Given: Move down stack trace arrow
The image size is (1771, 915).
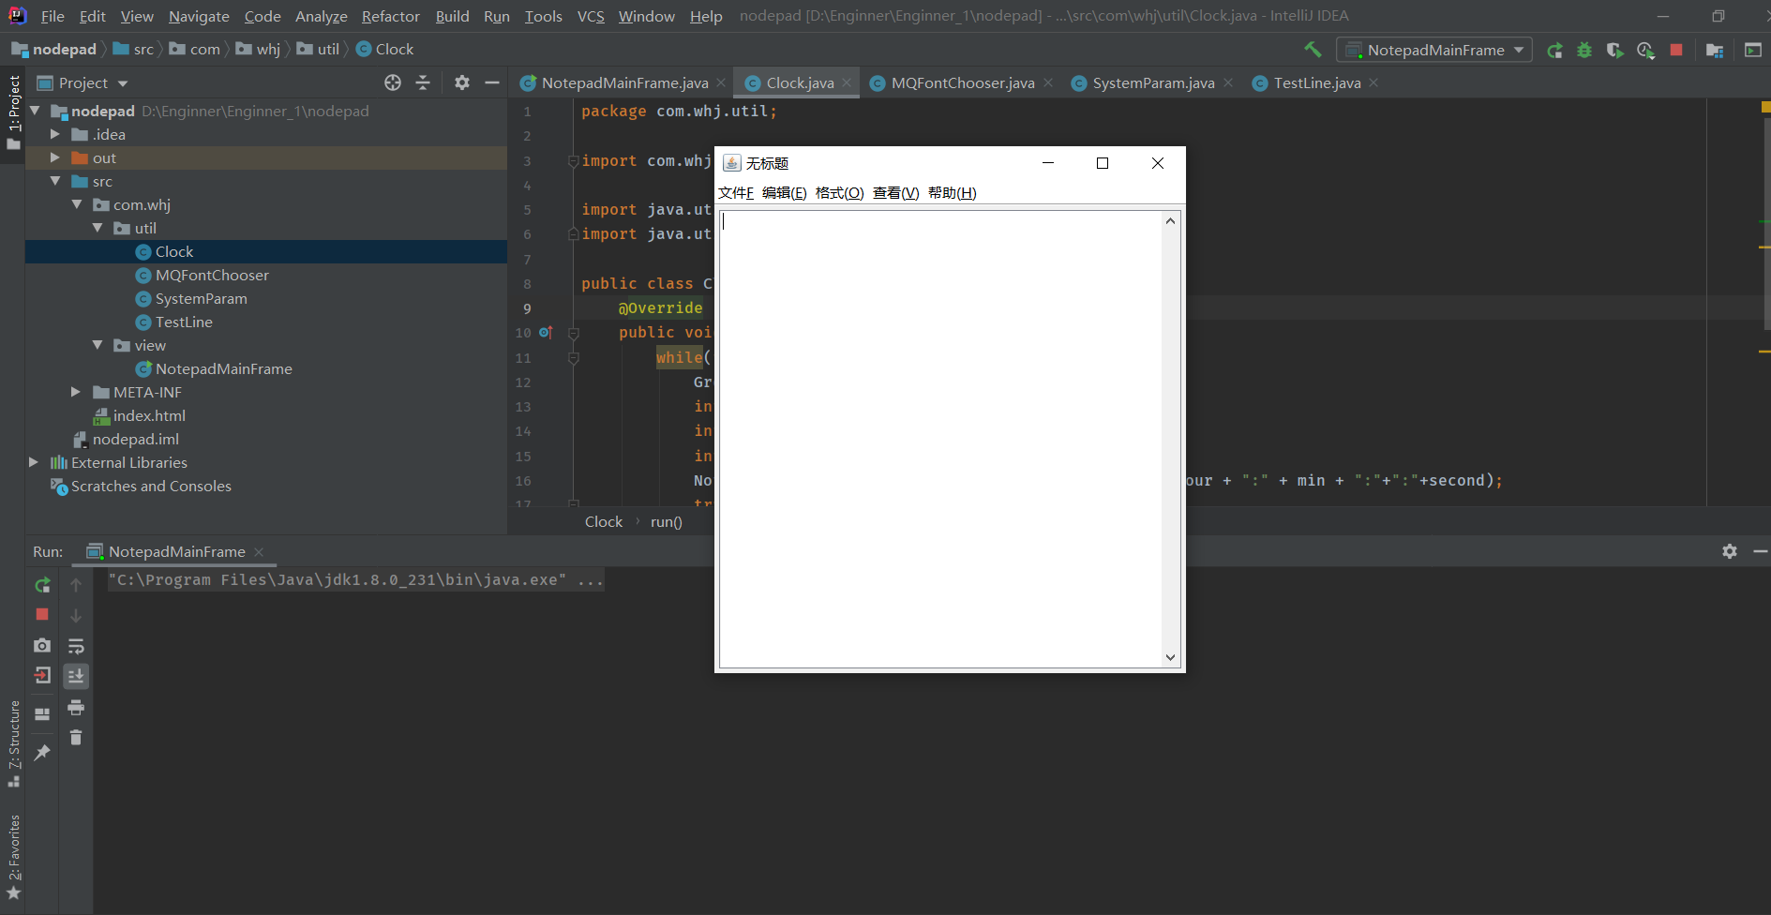Looking at the screenshot, I should [x=76, y=616].
